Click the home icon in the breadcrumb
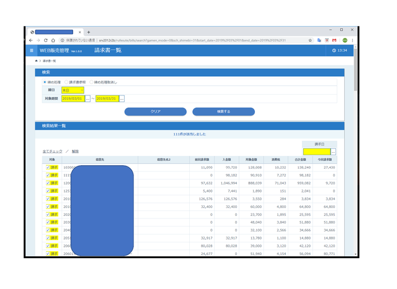This screenshot has width=397, height=289. 36,61
